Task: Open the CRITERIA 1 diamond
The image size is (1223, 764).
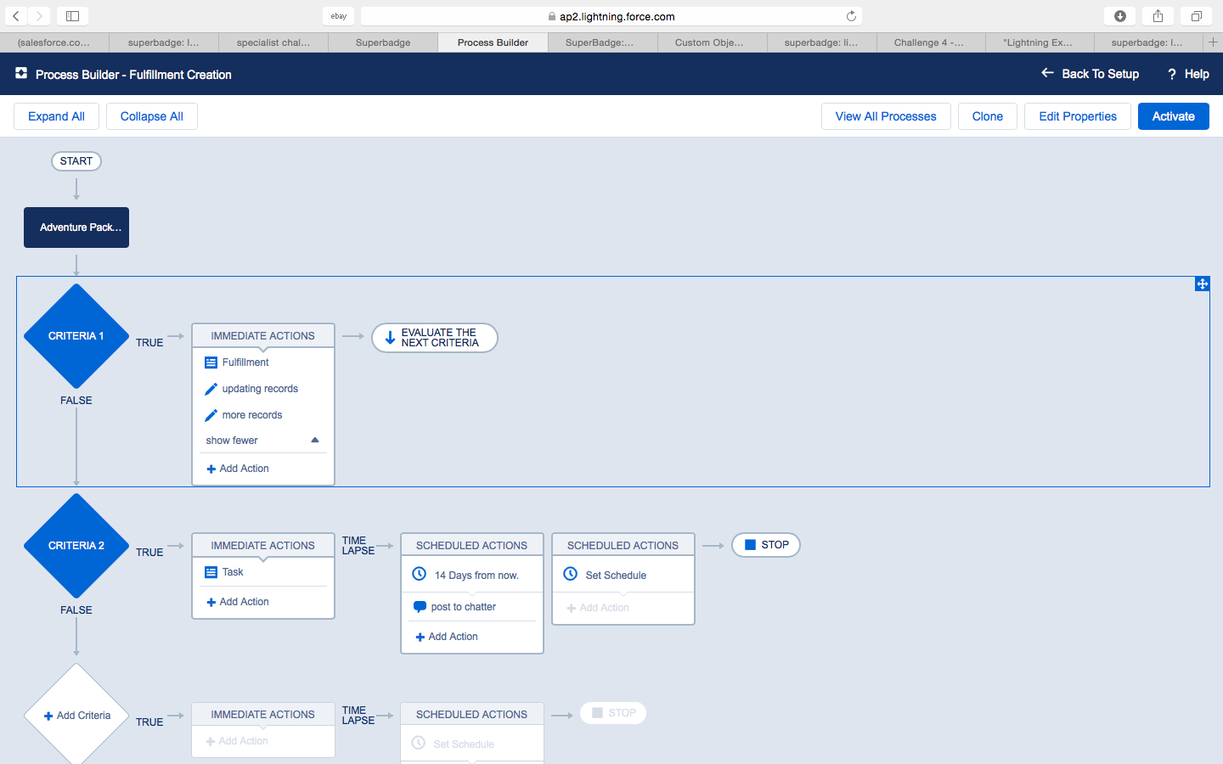Action: [x=76, y=336]
